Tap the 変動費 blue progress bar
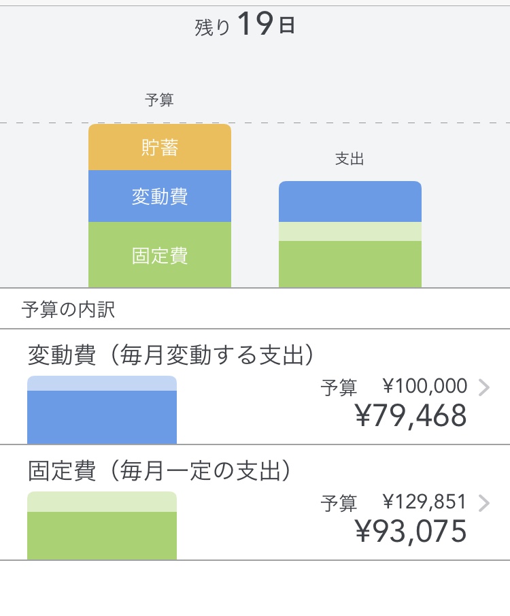This screenshot has height=616, width=510. [x=102, y=410]
